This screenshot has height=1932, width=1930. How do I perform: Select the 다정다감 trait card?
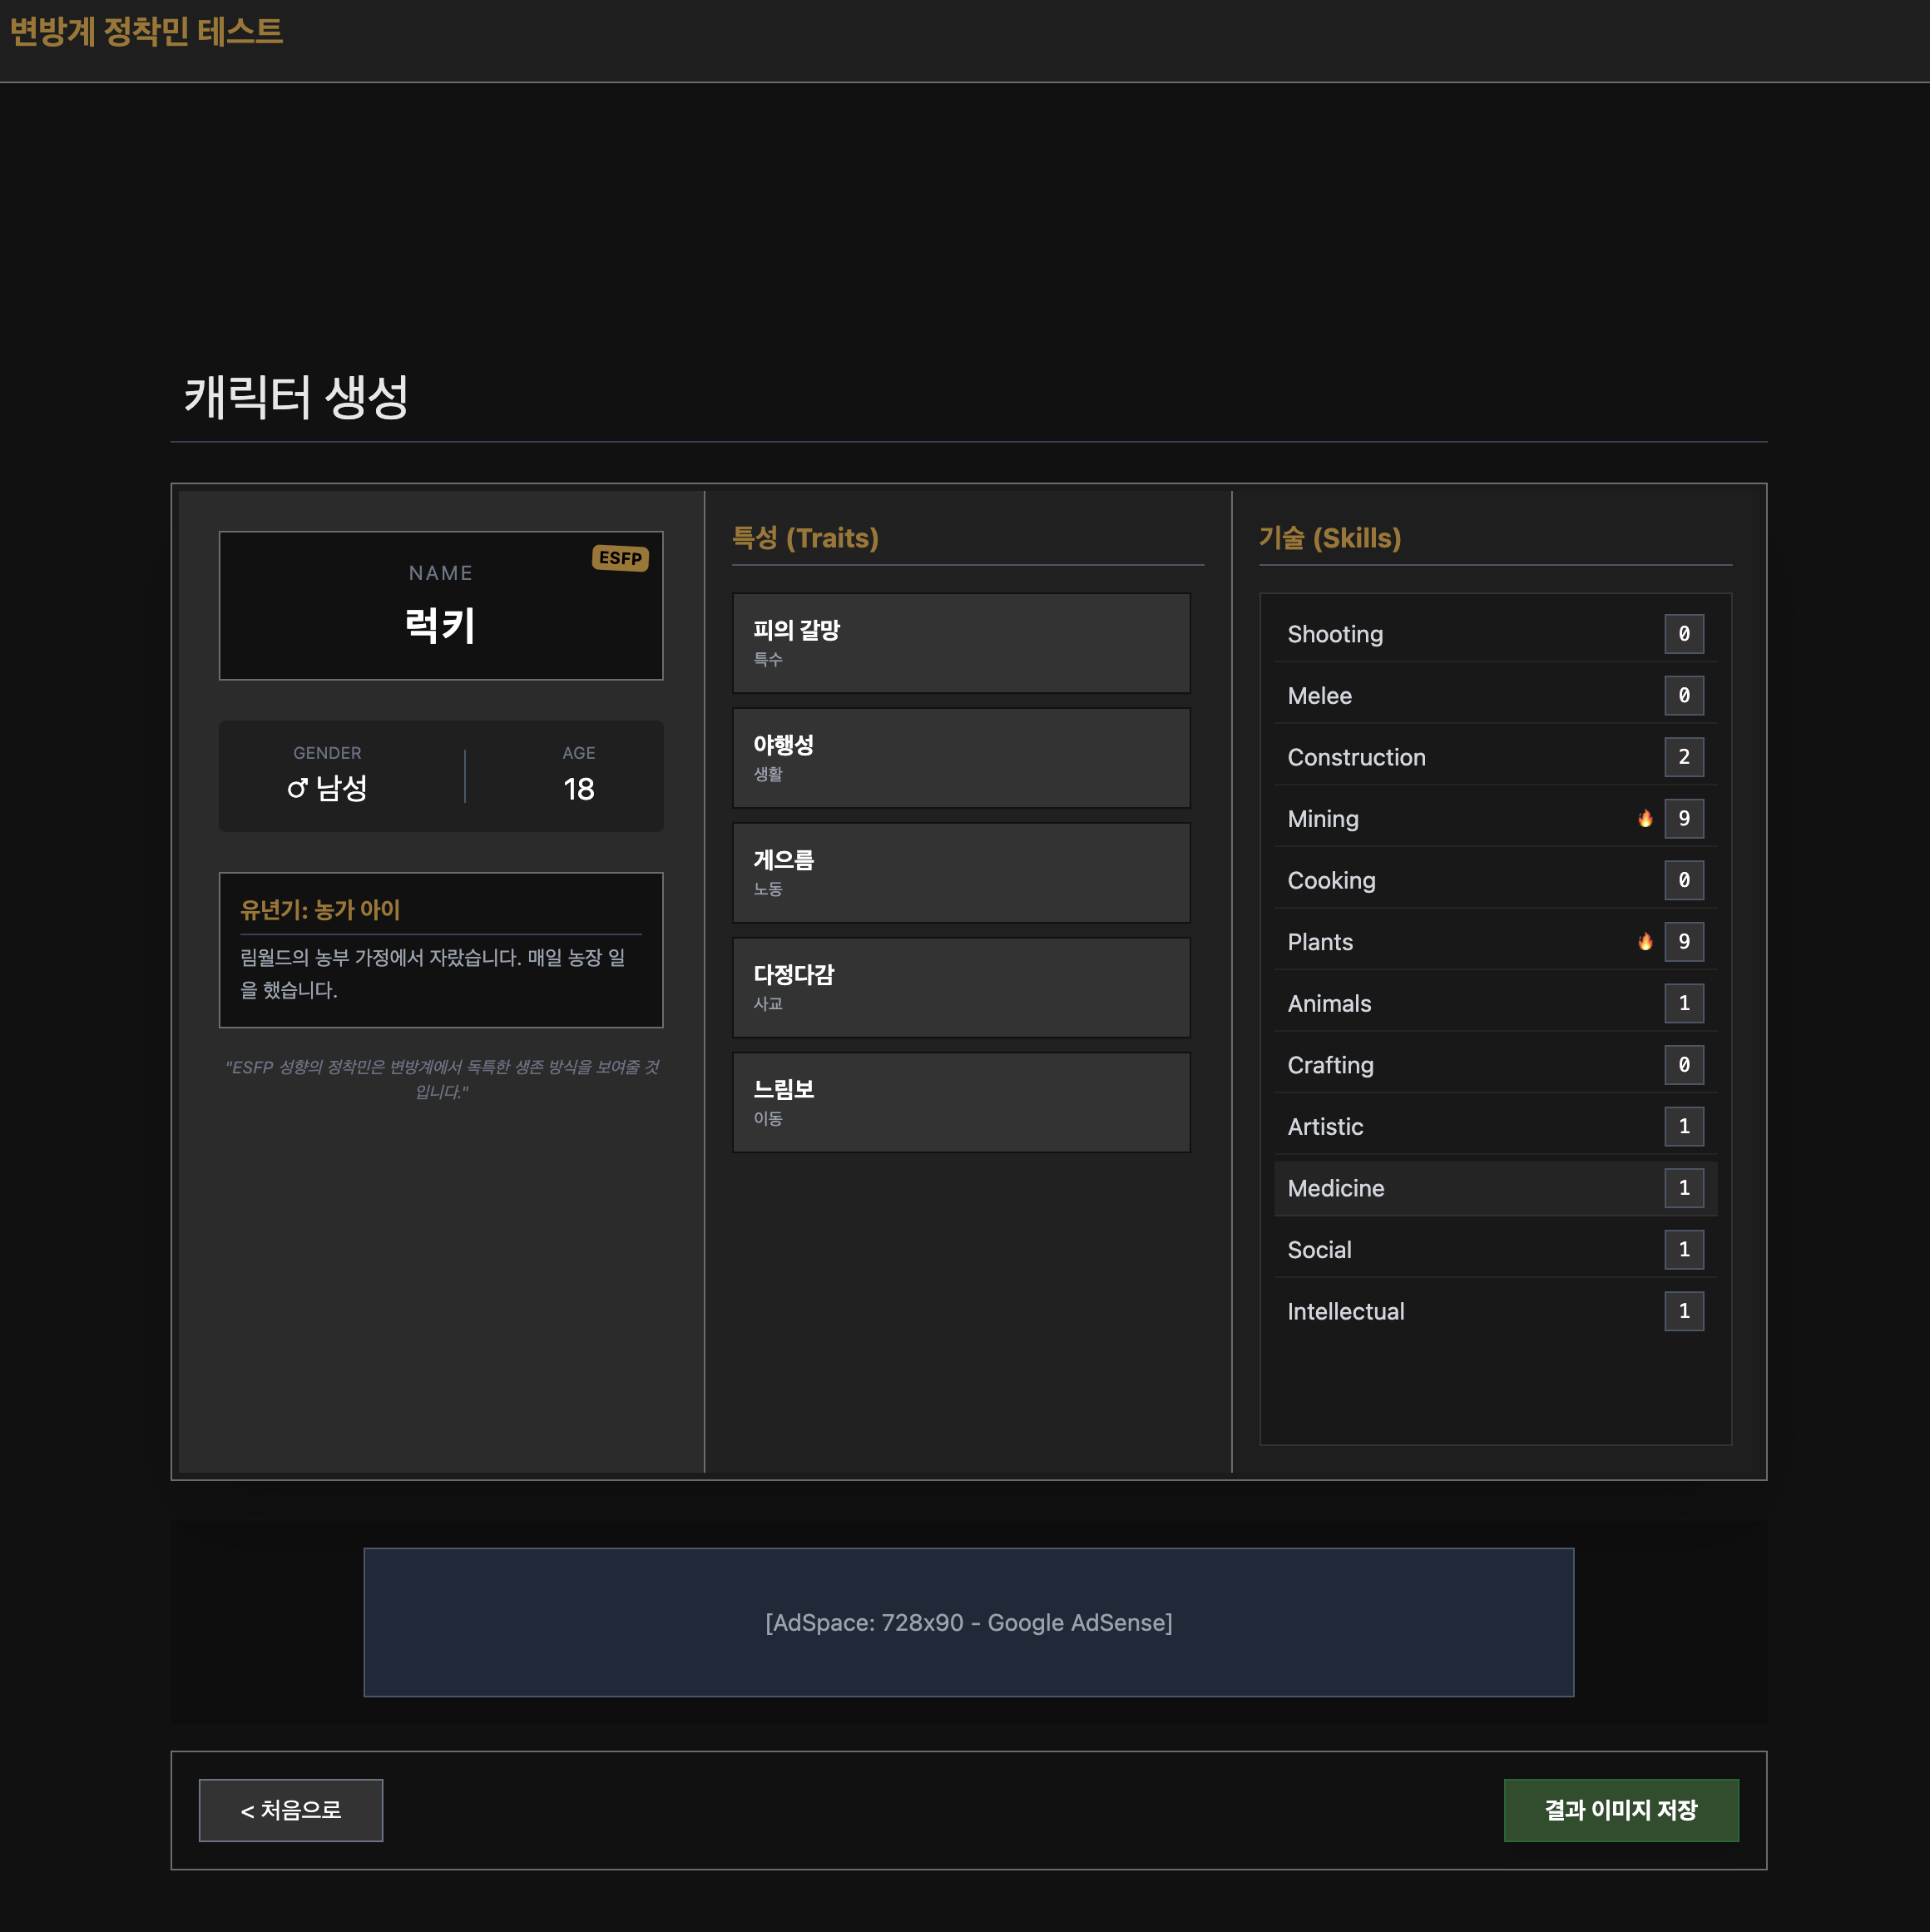[x=960, y=987]
